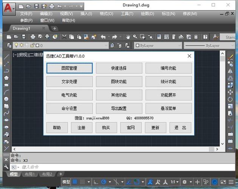Open command line recent commands arrow

[18, 167]
